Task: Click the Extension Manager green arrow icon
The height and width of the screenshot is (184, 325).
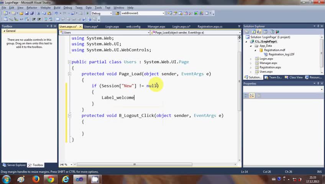Action: tap(196, 13)
